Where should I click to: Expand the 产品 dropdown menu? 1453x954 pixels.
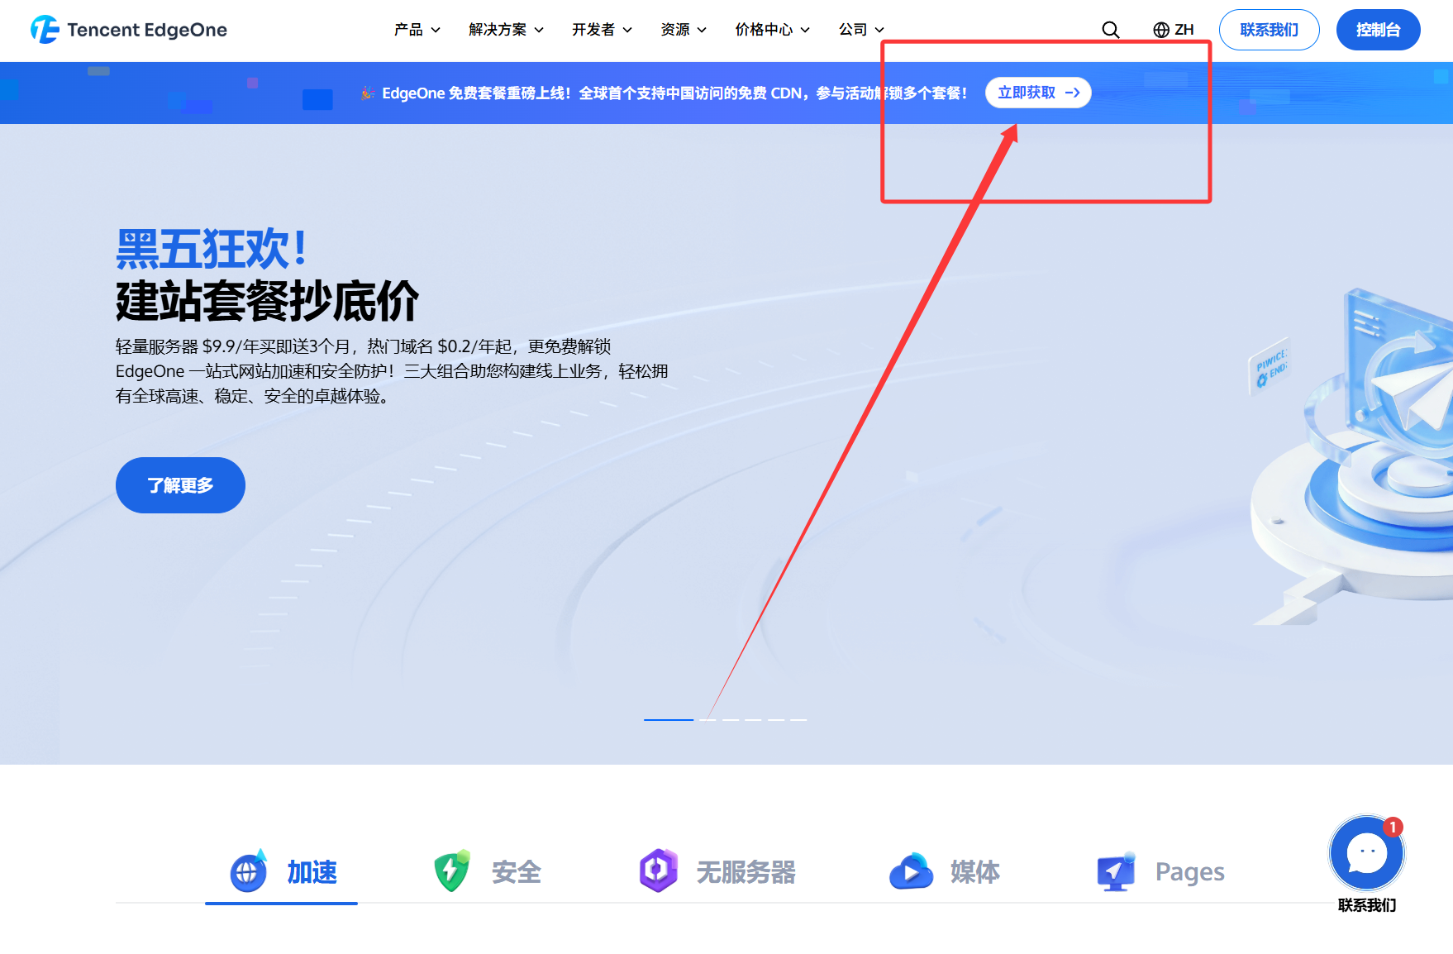(x=417, y=30)
